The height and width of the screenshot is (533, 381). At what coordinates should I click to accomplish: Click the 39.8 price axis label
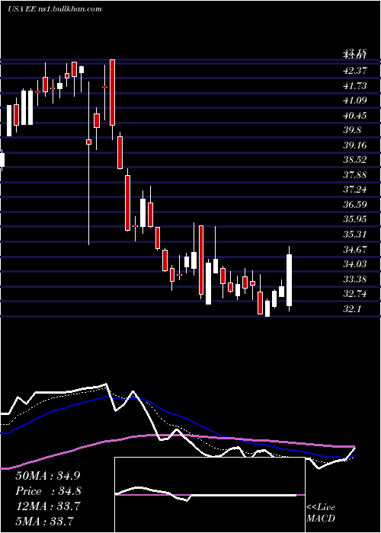pyautogui.click(x=352, y=130)
